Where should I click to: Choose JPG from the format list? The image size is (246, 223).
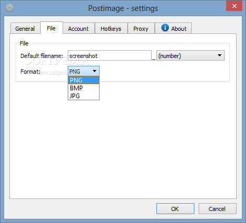point(83,96)
